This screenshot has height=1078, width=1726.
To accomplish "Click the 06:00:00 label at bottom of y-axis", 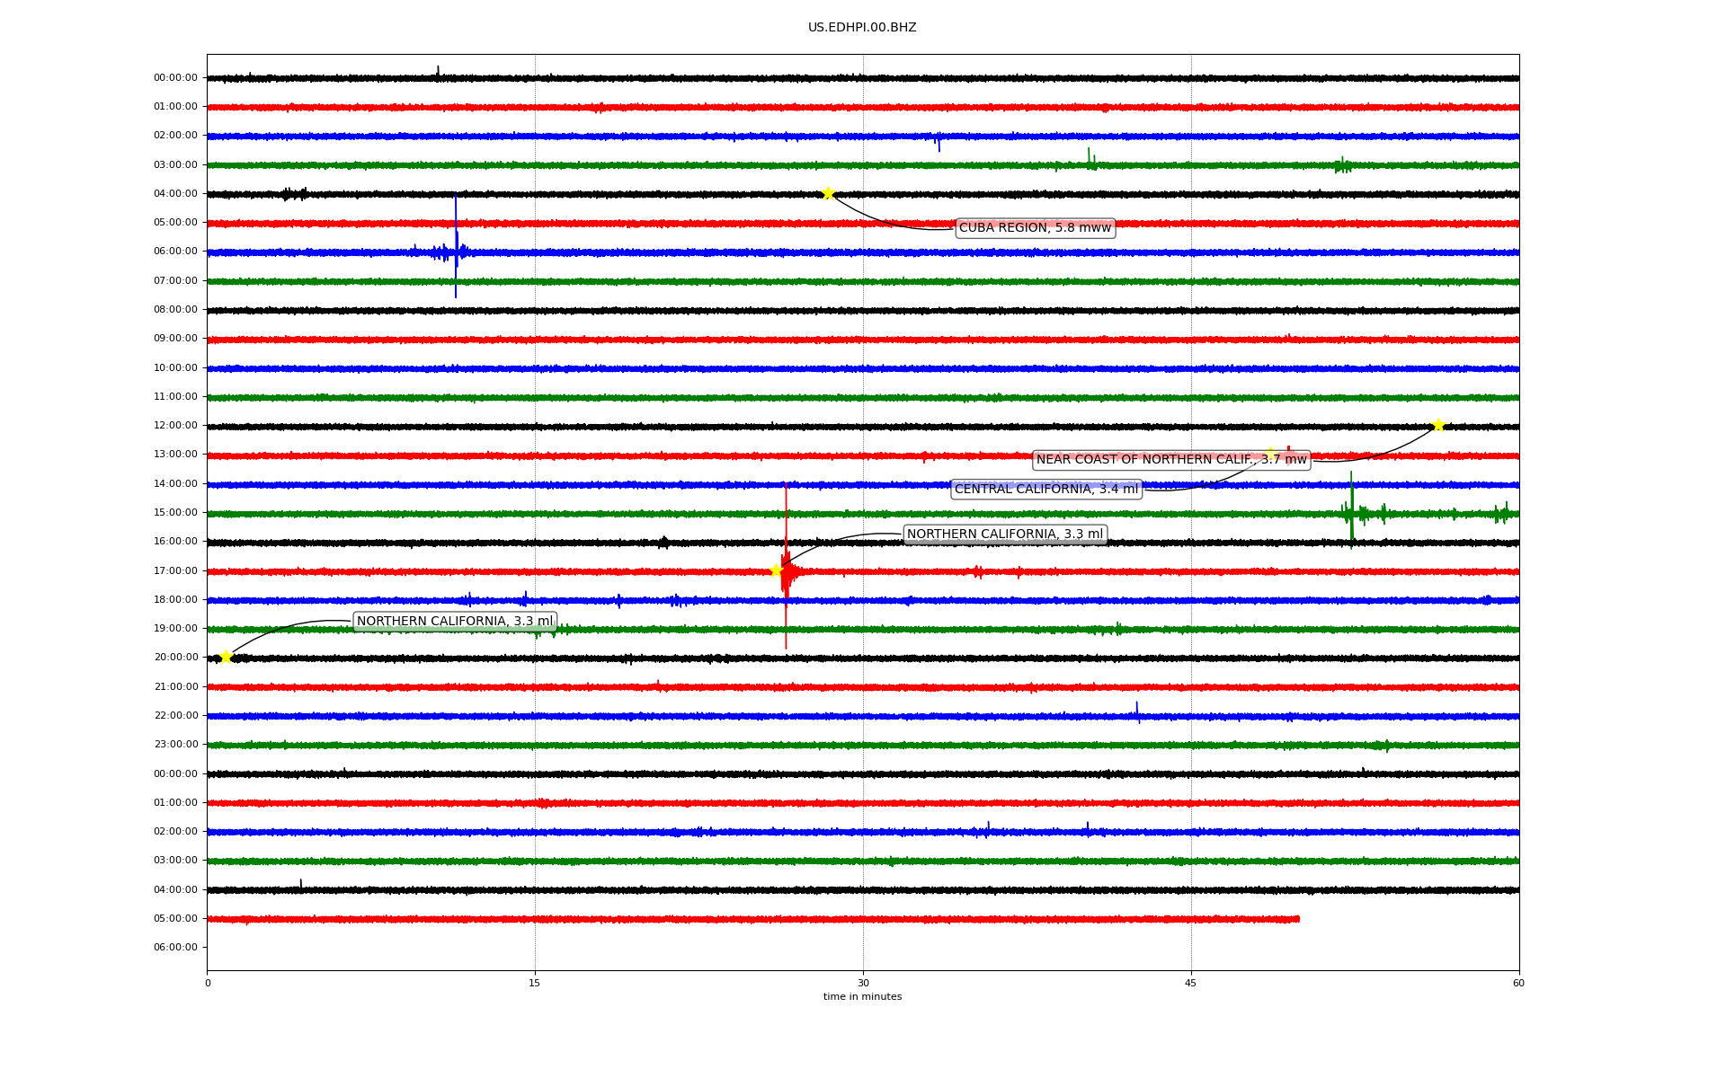I will [x=175, y=948].
